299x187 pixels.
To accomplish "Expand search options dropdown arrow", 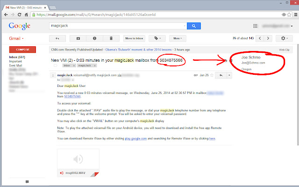I will (185, 26).
